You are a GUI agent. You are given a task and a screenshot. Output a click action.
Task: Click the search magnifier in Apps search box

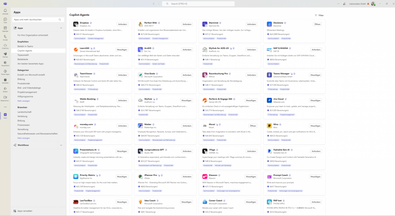[x=60, y=20]
